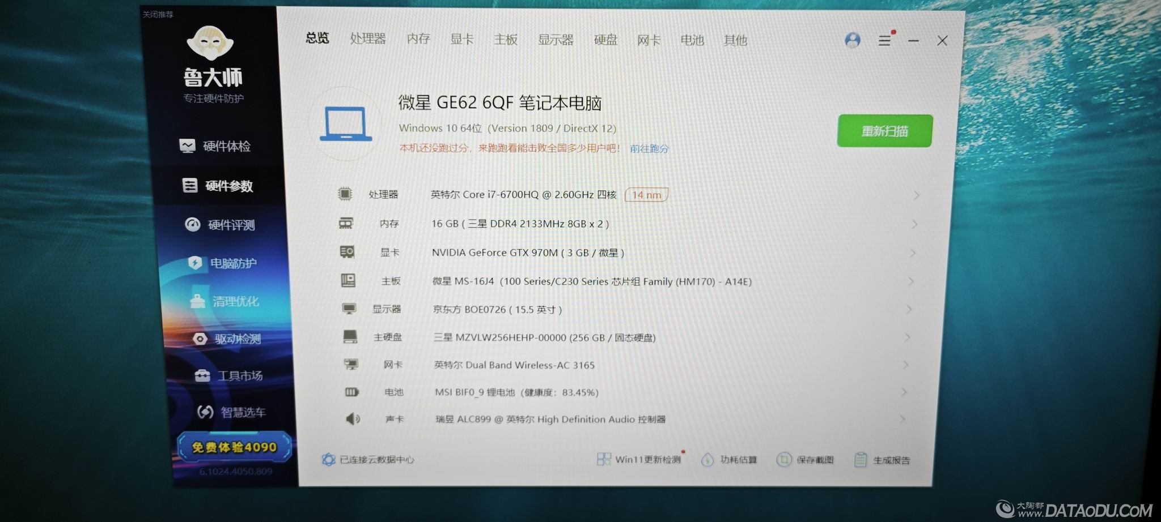
Task: Click the memory module icon
Action: [346, 223]
